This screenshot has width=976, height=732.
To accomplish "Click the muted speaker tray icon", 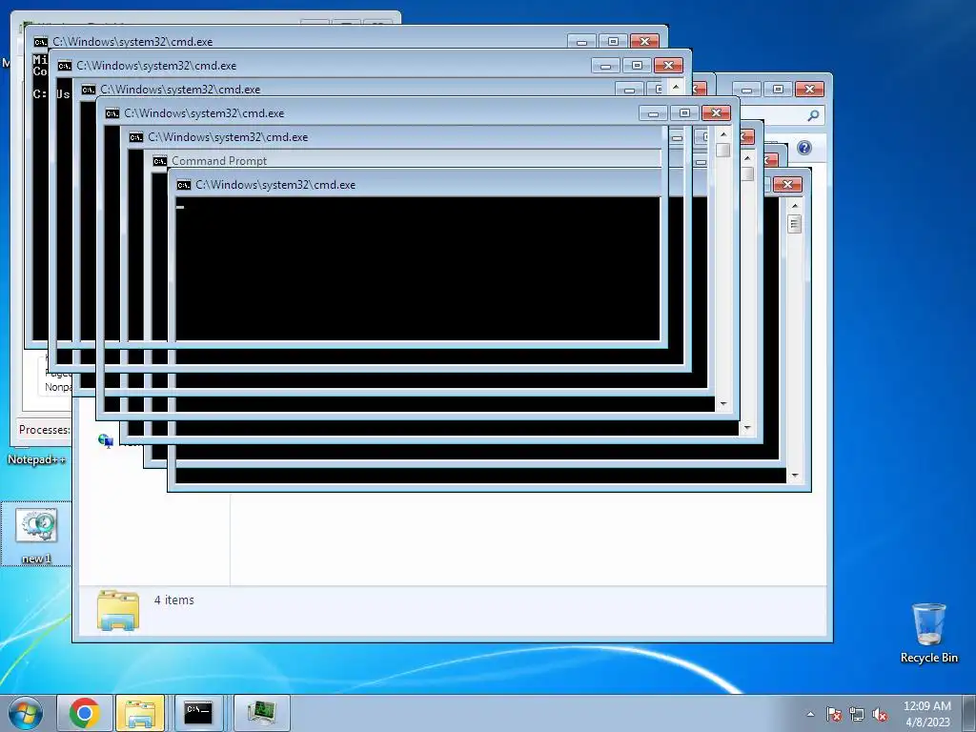I will click(x=880, y=714).
